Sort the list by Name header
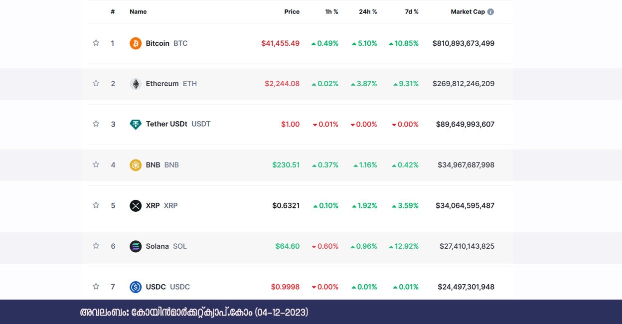This screenshot has width=622, height=324. coord(138,12)
